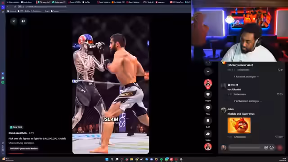Open creator profile avatar with plus
The width and height of the screenshot is (288, 162).
tap(208, 84)
